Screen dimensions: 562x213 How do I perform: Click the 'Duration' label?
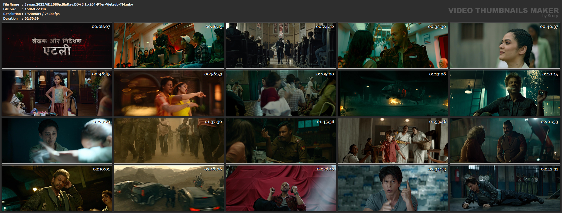11,18
